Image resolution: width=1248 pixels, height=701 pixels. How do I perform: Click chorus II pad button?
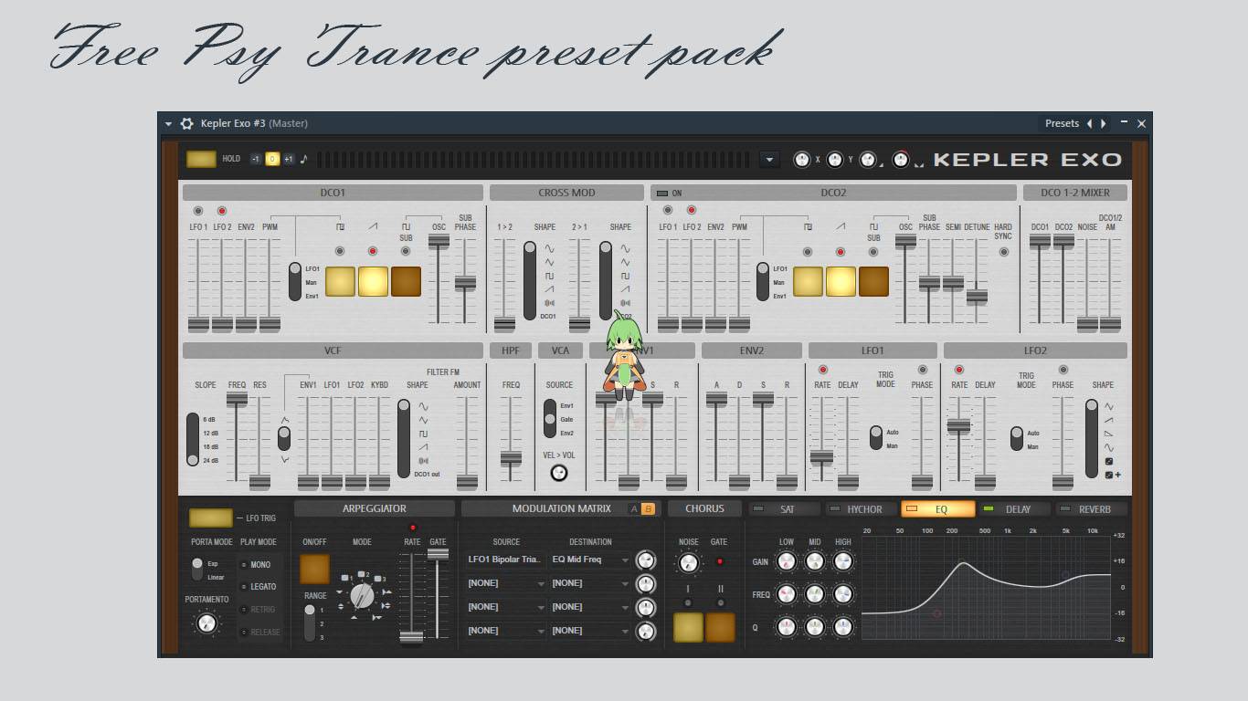[720, 627]
